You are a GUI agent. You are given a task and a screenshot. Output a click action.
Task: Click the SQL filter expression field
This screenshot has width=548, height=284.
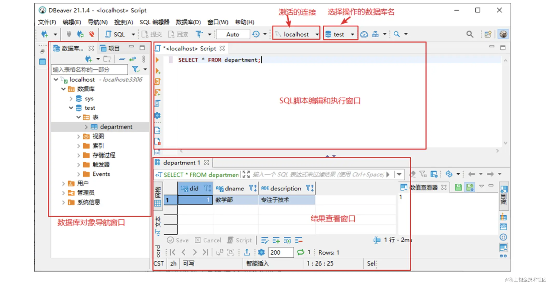click(318, 174)
